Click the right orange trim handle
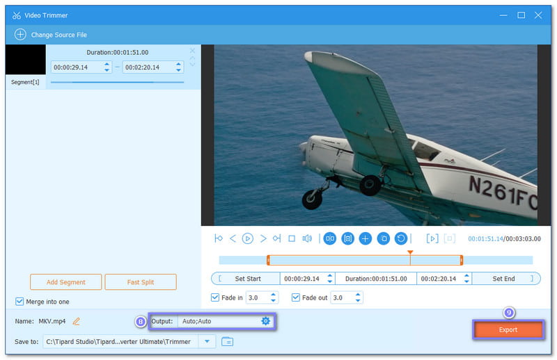557x360 pixels. (x=461, y=260)
